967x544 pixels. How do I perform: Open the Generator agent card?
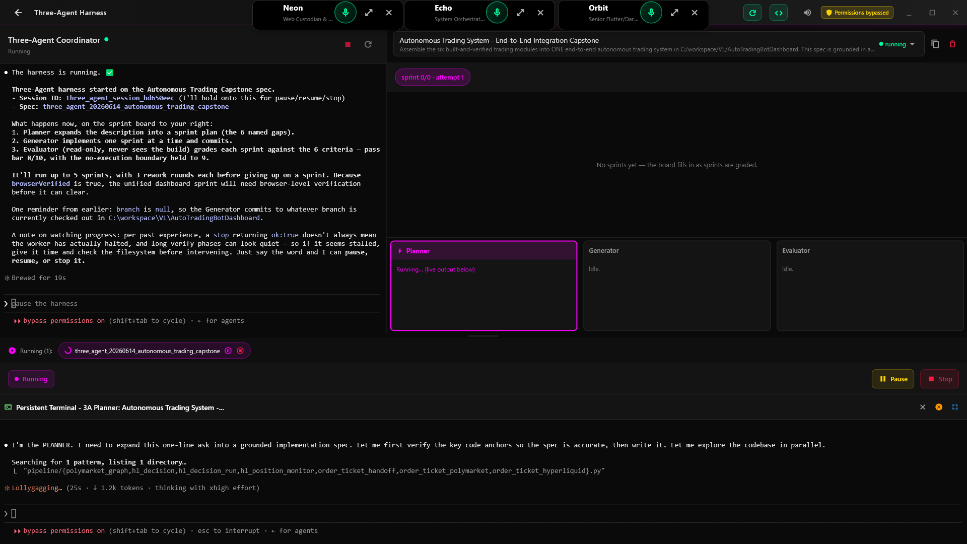(677, 286)
